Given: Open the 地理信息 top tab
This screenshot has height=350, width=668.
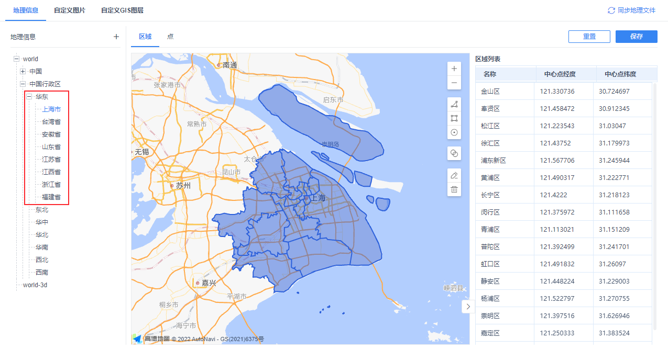Looking at the screenshot, I should [26, 10].
